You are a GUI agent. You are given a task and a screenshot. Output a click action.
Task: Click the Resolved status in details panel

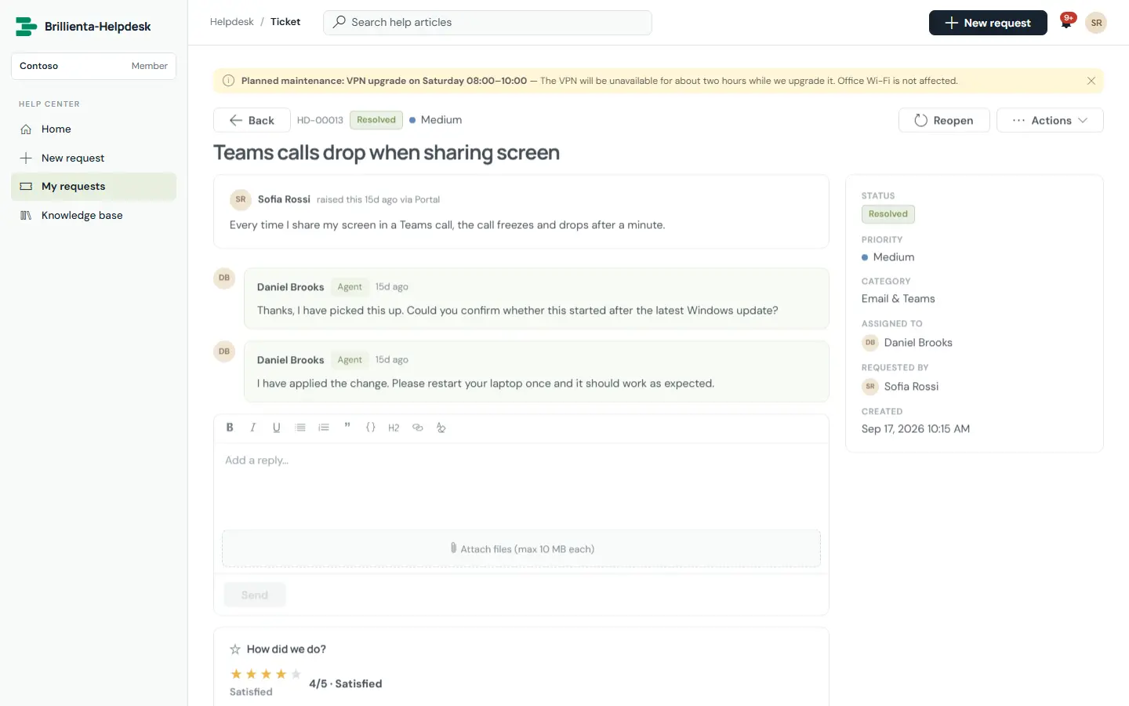pyautogui.click(x=888, y=214)
